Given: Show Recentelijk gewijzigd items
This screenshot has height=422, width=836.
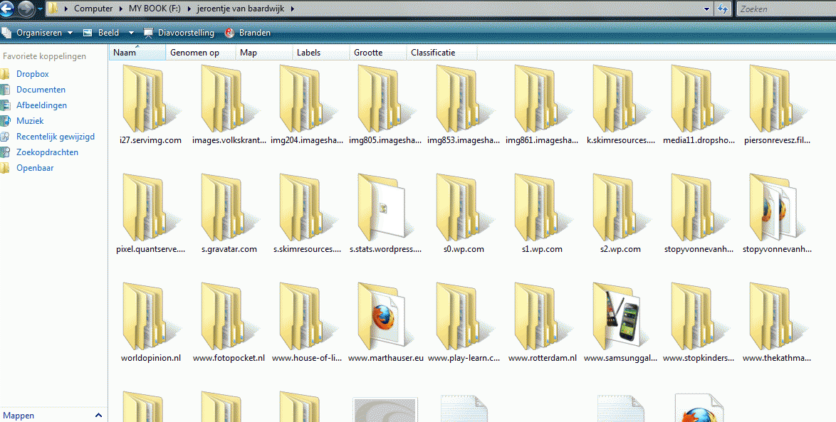Looking at the screenshot, I should click(56, 137).
